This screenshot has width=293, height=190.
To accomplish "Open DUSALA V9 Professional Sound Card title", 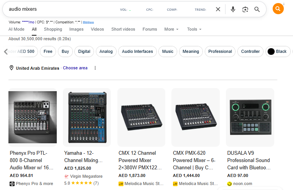I will point(249,161).
